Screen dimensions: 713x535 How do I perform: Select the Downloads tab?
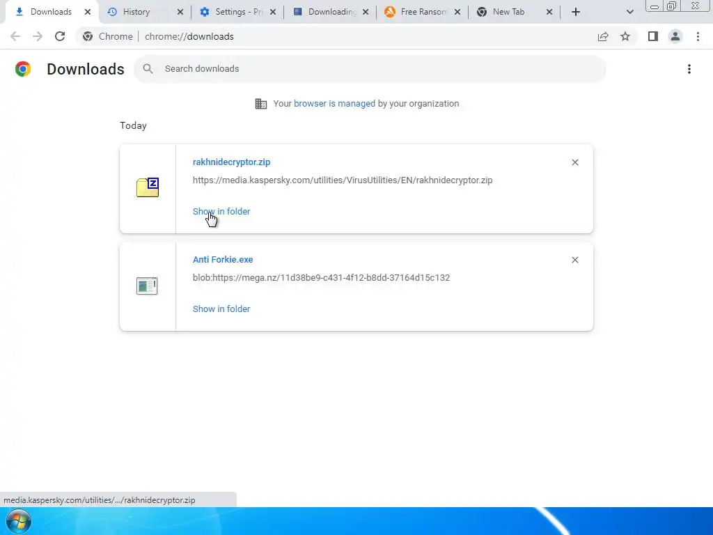(x=51, y=12)
